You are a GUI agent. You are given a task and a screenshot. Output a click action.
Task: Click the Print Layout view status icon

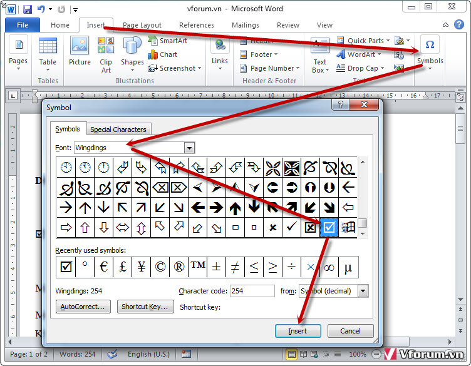291,355
